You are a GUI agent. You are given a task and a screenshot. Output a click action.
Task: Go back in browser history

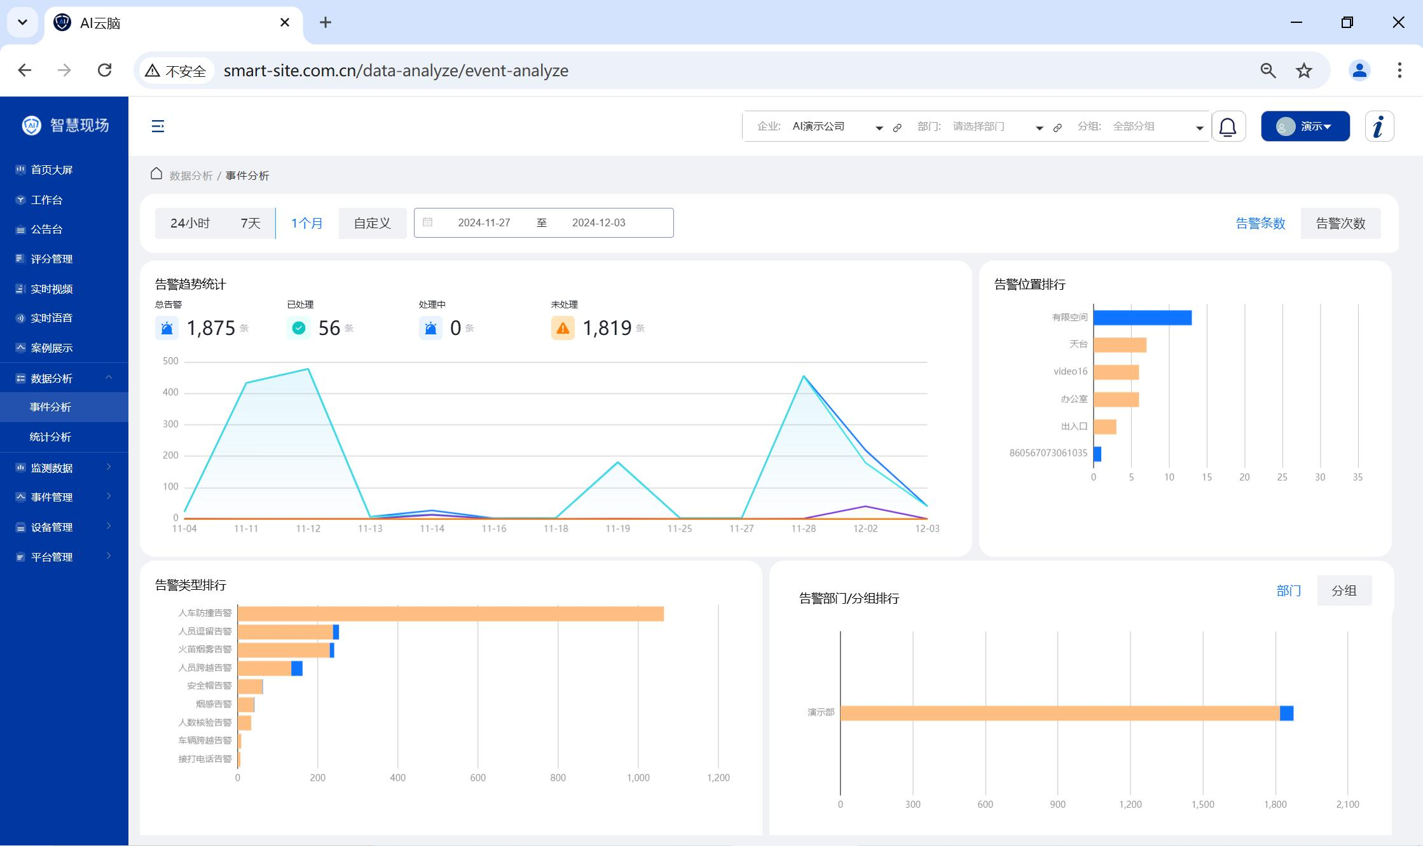point(25,70)
